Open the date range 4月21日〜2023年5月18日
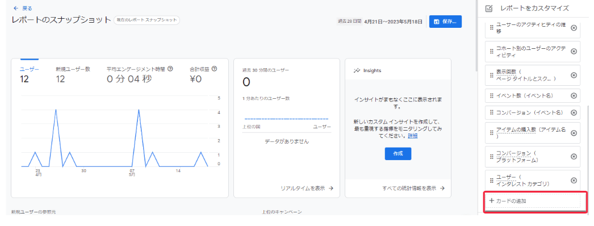This screenshot has width=594, height=226. (393, 22)
